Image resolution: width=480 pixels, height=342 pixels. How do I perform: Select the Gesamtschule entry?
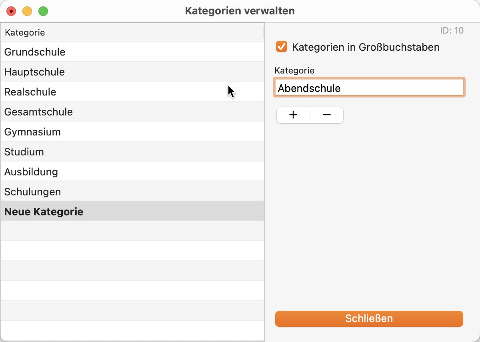[132, 112]
